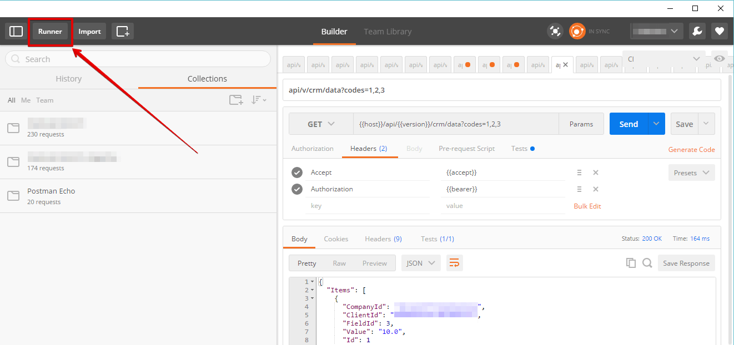This screenshot has width=734, height=345.
Task: Disable the Authorization header row
Action: click(x=297, y=189)
